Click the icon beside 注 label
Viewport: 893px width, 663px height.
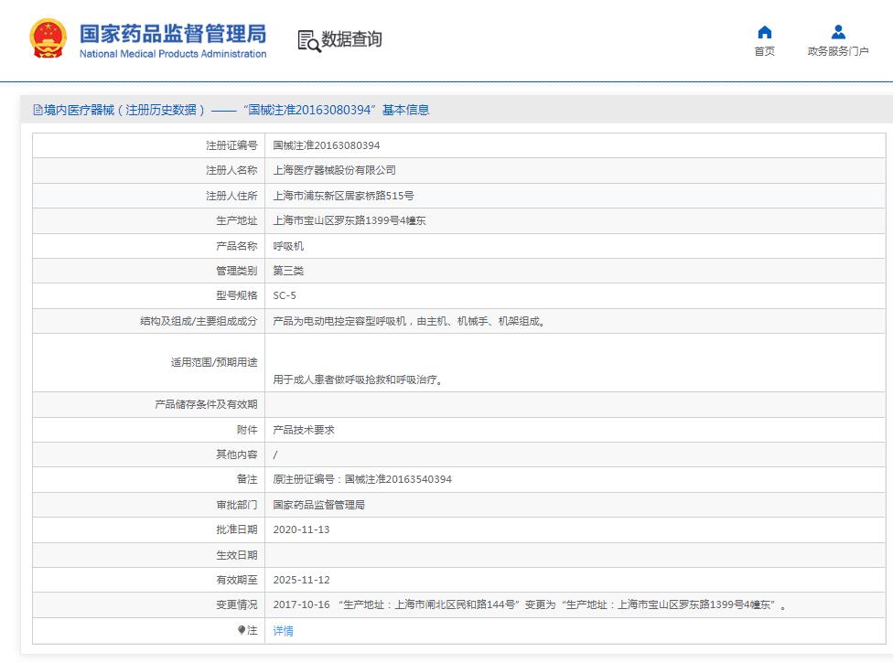click(x=242, y=630)
